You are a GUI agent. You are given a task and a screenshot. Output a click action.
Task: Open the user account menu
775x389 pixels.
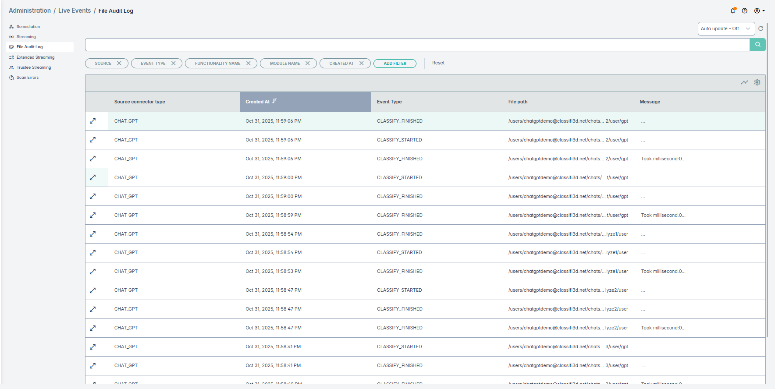759,11
